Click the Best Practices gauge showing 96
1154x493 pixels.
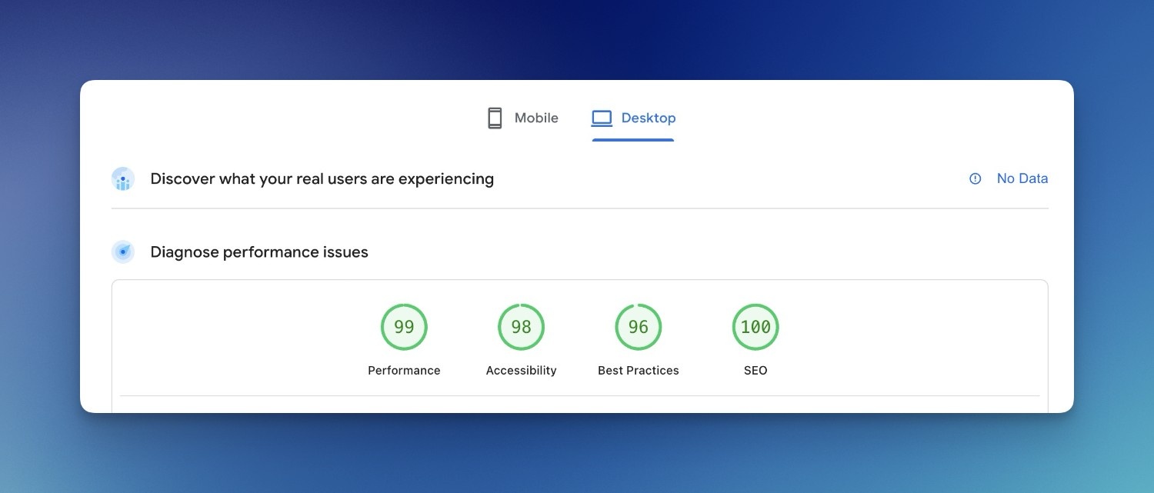[638, 326]
